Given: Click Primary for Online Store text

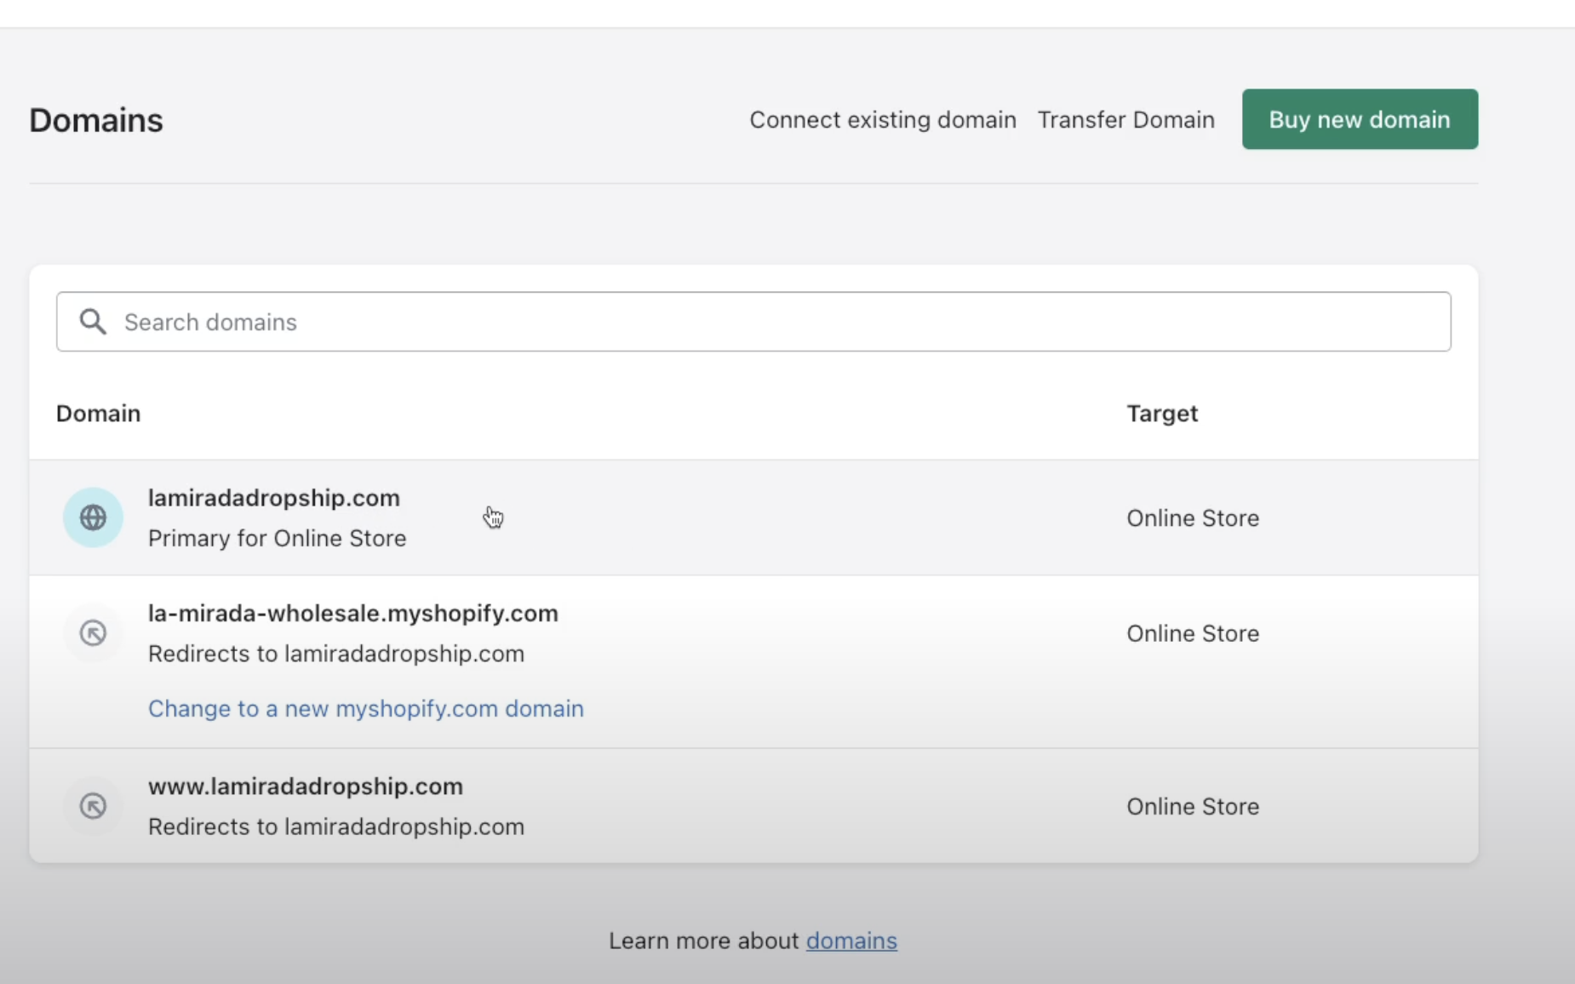Looking at the screenshot, I should (x=277, y=538).
